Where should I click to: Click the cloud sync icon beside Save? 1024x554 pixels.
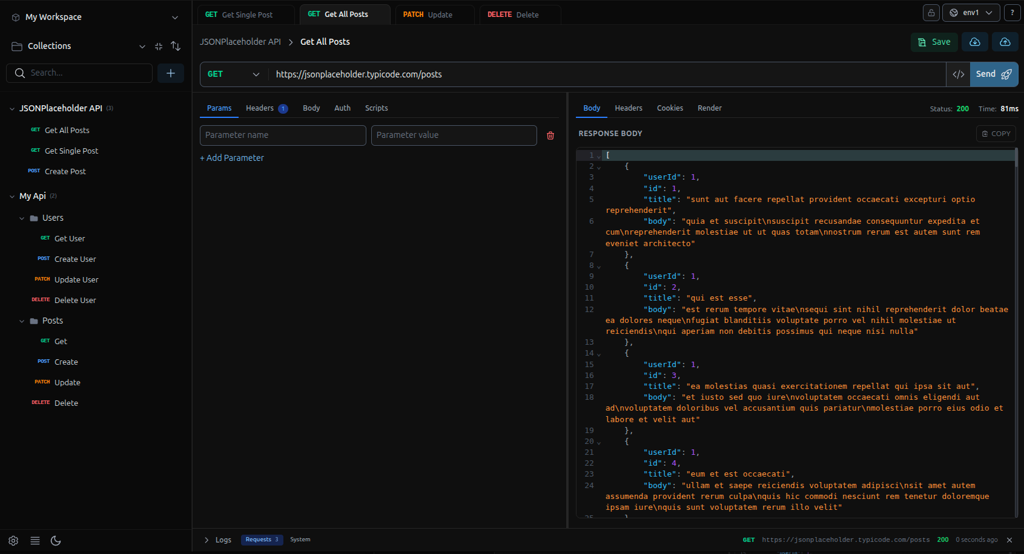click(974, 42)
